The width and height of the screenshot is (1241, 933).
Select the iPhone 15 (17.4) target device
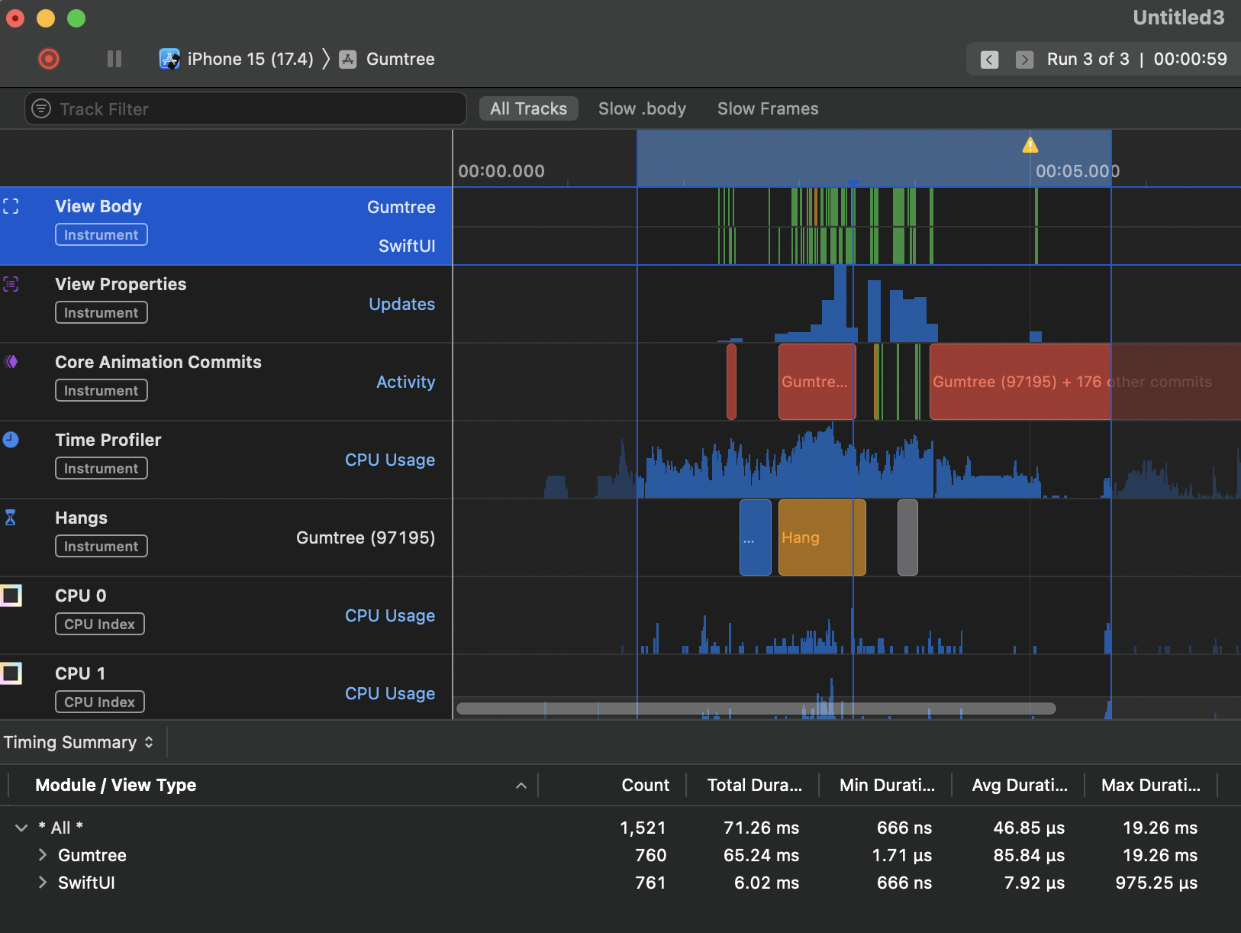[x=236, y=59]
